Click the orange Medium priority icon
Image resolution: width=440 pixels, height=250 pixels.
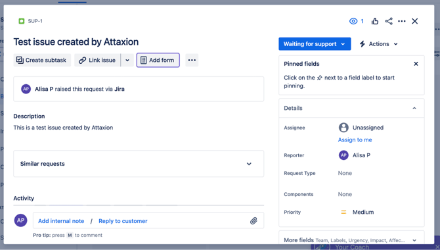pos(343,213)
